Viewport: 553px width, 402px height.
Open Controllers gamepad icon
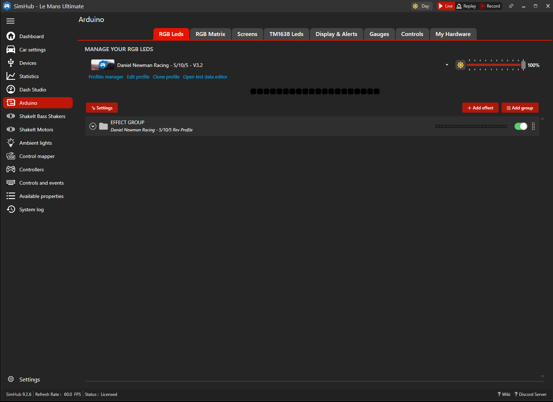(11, 170)
